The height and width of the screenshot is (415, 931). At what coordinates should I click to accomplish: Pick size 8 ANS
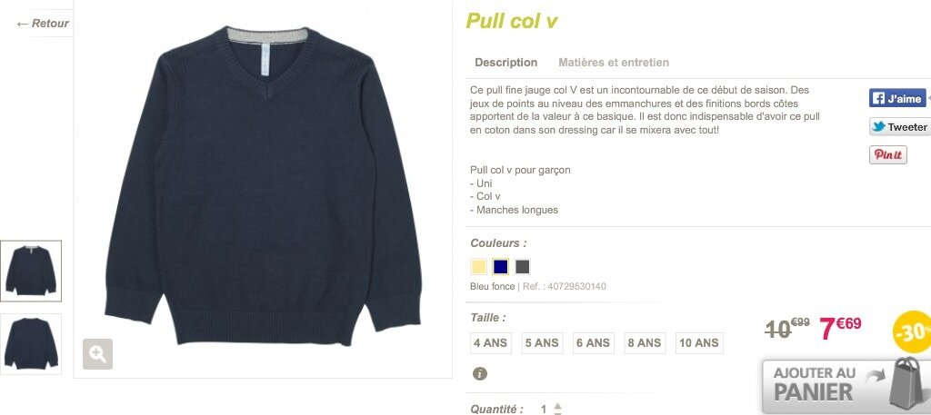point(645,343)
